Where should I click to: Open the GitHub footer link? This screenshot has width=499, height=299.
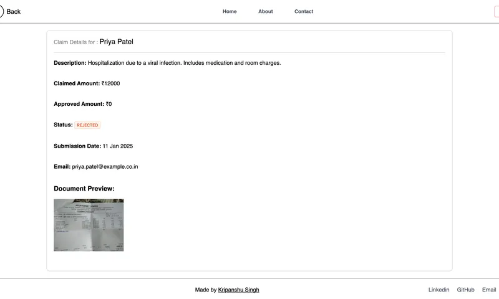pos(465,290)
